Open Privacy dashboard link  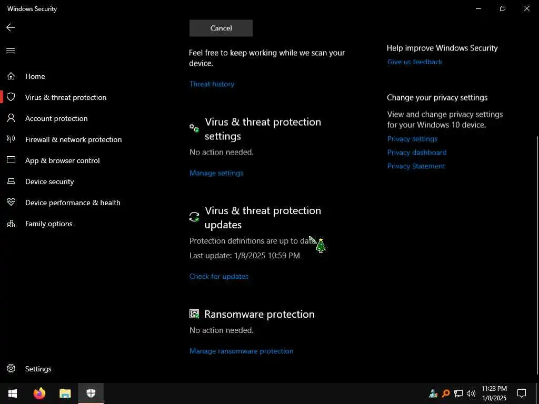pos(417,152)
